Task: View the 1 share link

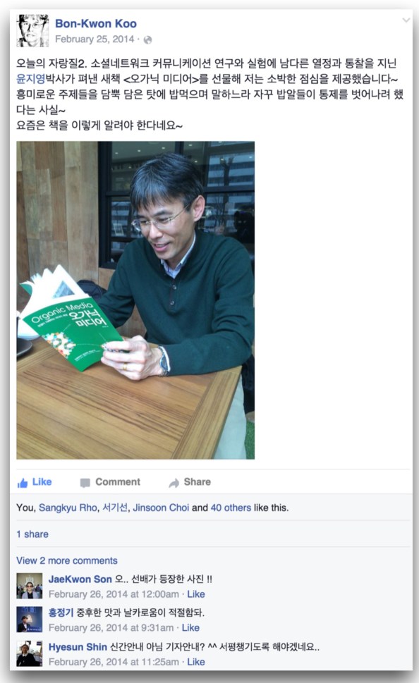Action: [32, 534]
